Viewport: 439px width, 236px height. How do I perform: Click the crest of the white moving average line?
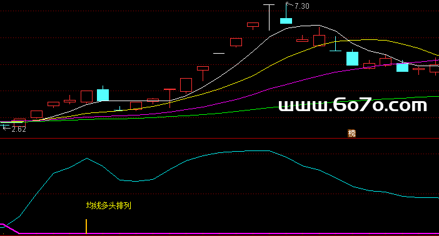point(311,26)
